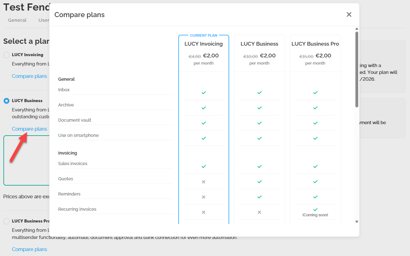Click the Inbox checkmark under LUCY Business
The width and height of the screenshot is (410, 256).
[x=260, y=93]
